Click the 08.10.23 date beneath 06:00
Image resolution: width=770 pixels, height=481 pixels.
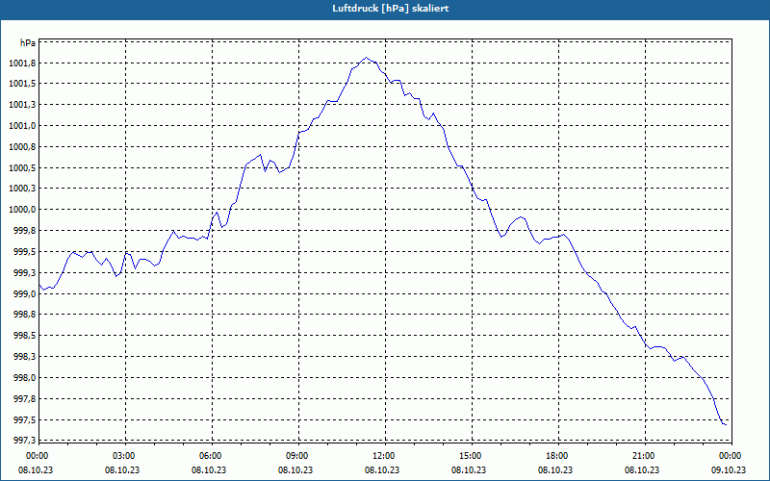tap(209, 470)
